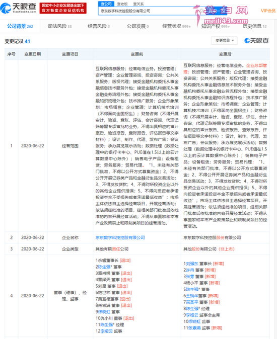Image resolution: width=277 pixels, height=339 pixels.
Task: Open 李娅云 监事会主席 link in 变更后
Action: (192, 315)
